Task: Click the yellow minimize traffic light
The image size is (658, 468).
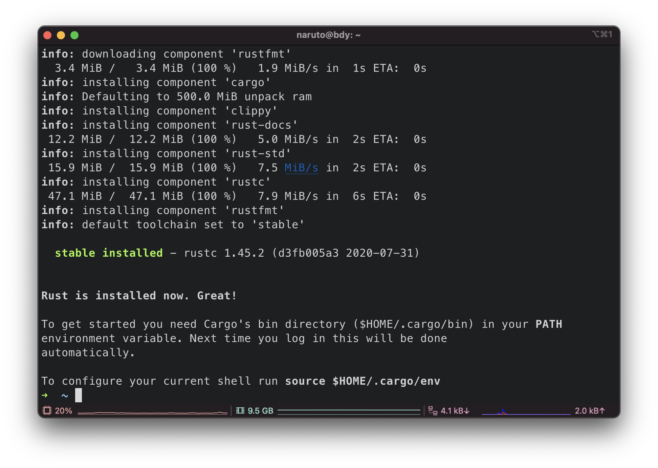Action: (61, 35)
